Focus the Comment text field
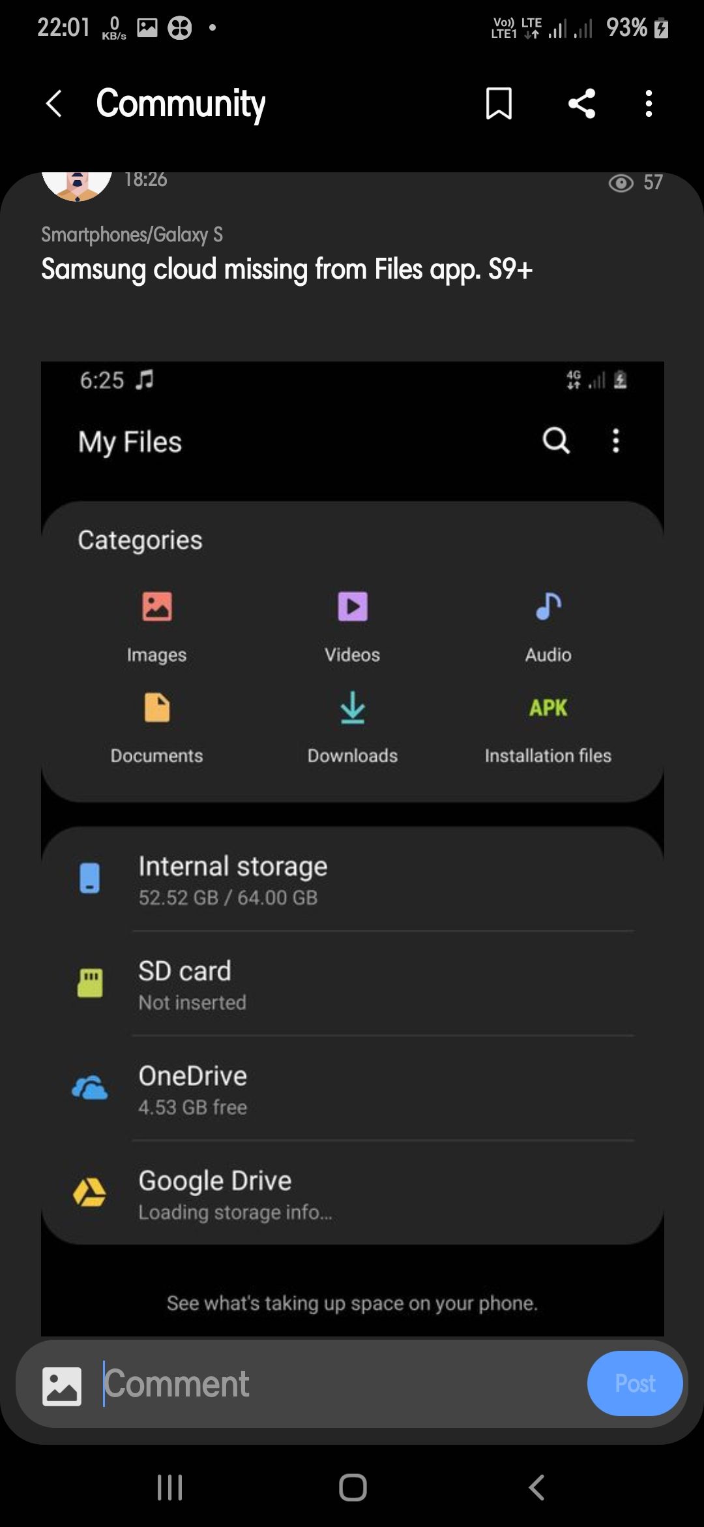The width and height of the screenshot is (704, 1527). pyautogui.click(x=339, y=1384)
